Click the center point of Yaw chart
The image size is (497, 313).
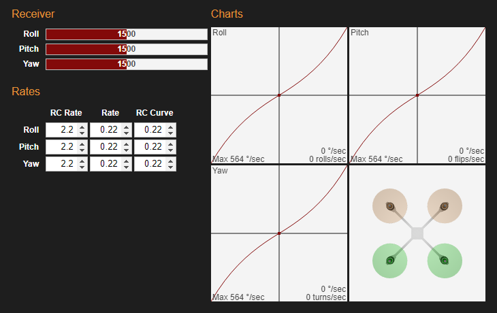tap(279, 233)
